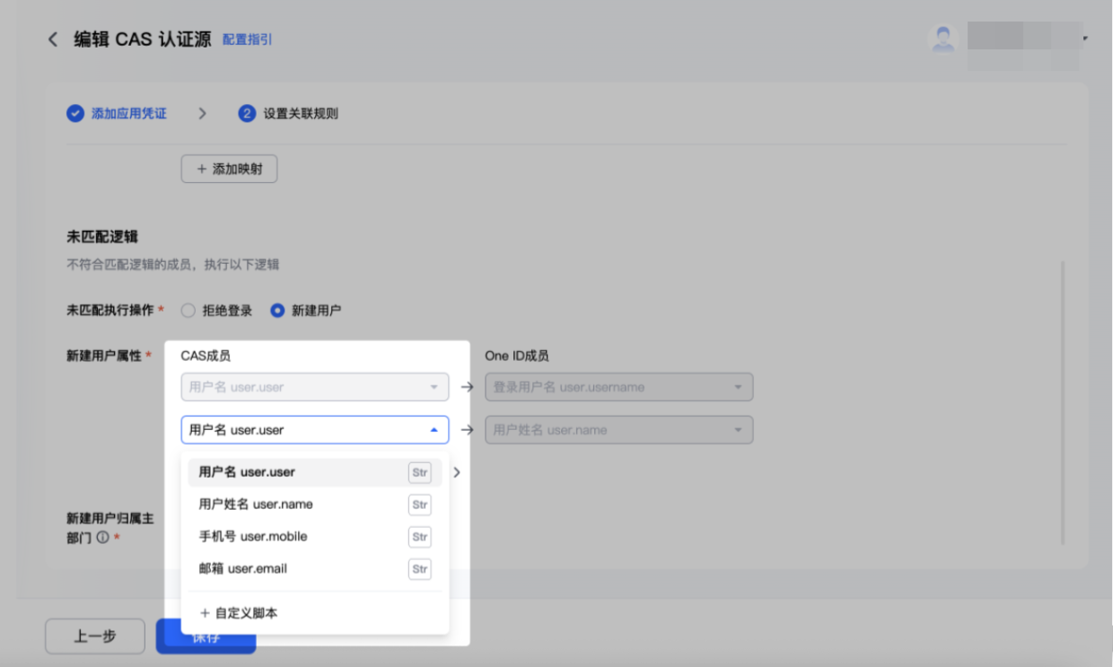Click the info icon beside 部门

[x=102, y=538]
